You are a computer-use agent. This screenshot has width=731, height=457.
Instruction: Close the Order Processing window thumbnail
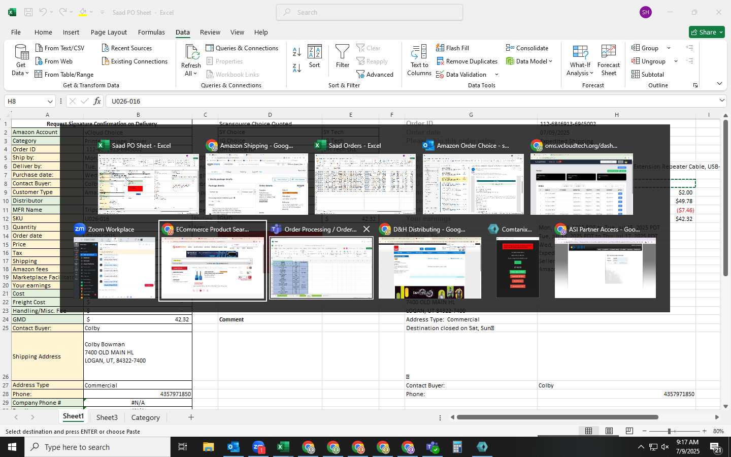pos(367,229)
